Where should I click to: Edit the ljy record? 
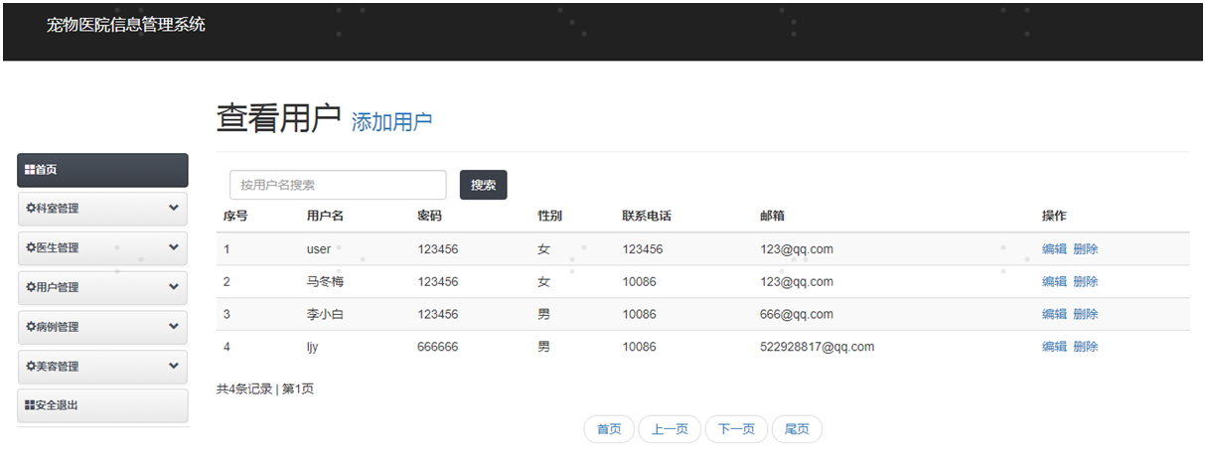coord(1054,347)
